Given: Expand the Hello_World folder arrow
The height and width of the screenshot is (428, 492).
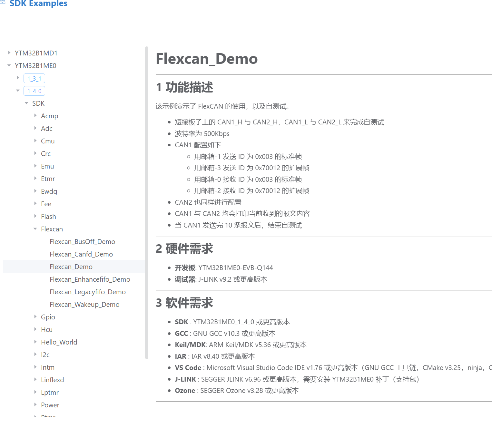Looking at the screenshot, I should click(x=35, y=342).
